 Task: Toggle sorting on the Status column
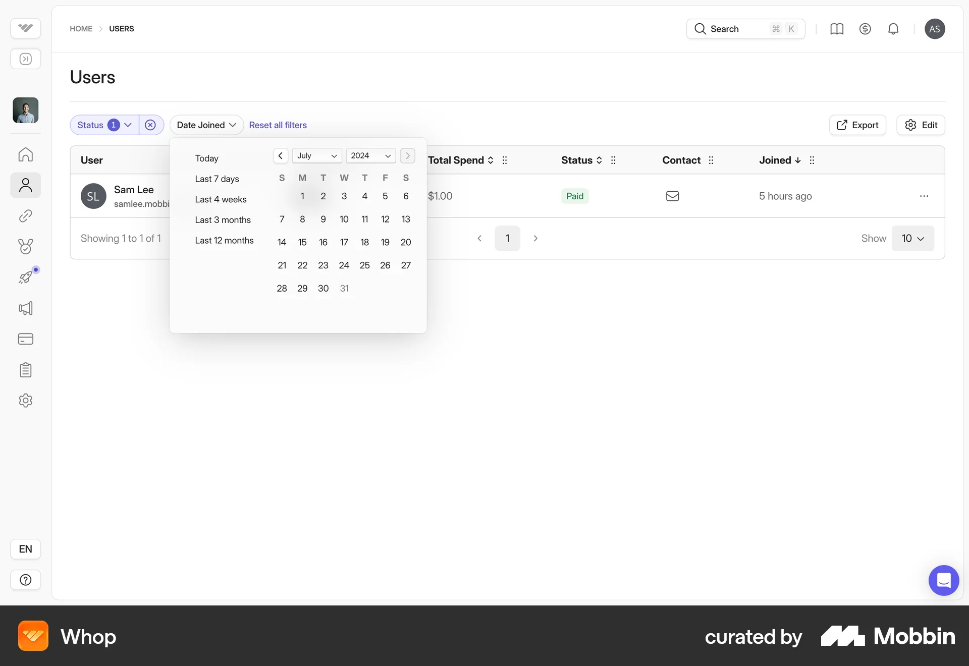click(x=599, y=160)
